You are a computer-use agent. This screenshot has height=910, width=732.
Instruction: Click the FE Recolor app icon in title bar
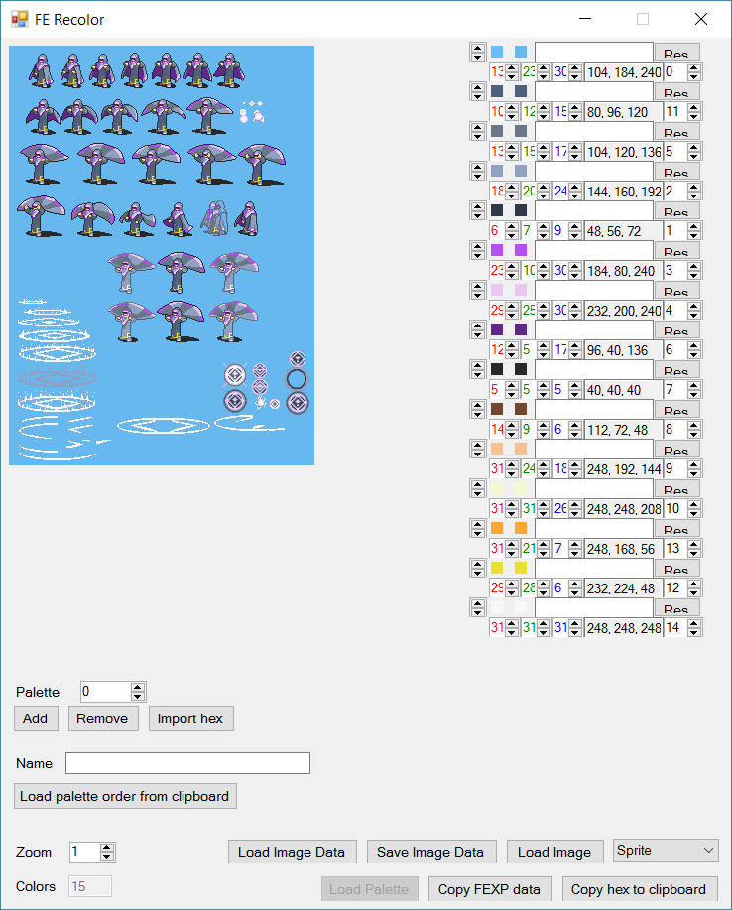pos(19,19)
